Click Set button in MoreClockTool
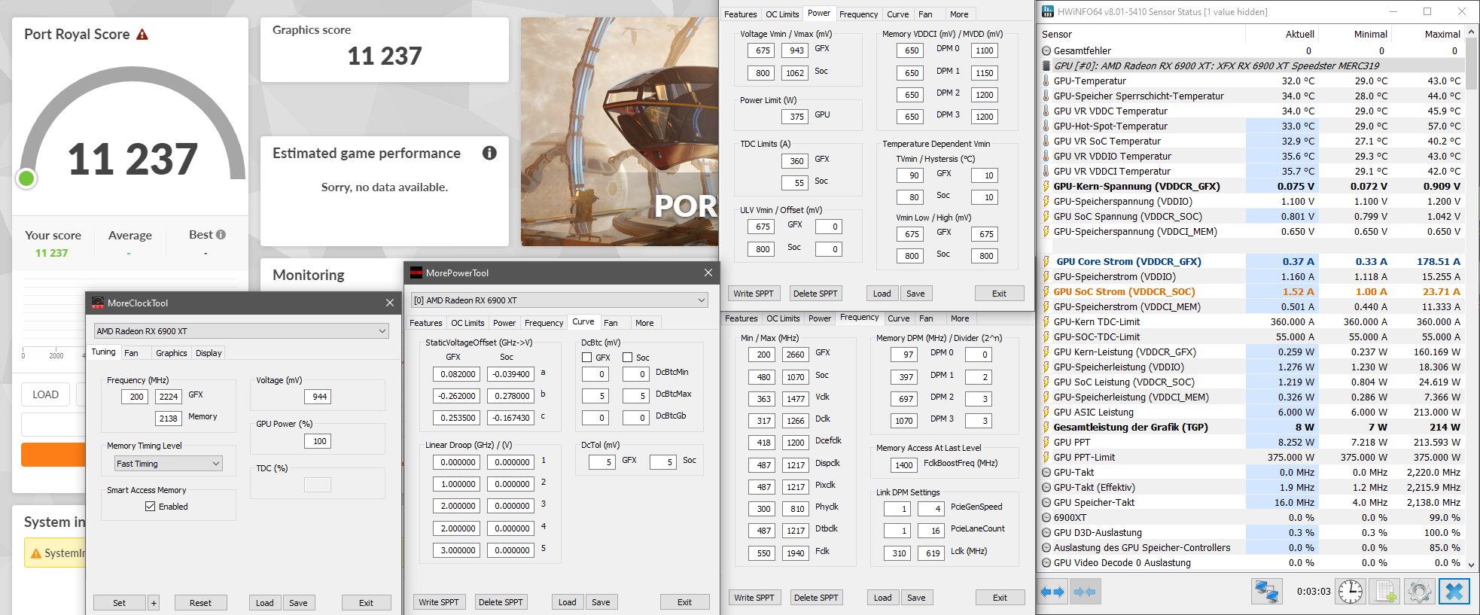1480x615 pixels. [119, 603]
